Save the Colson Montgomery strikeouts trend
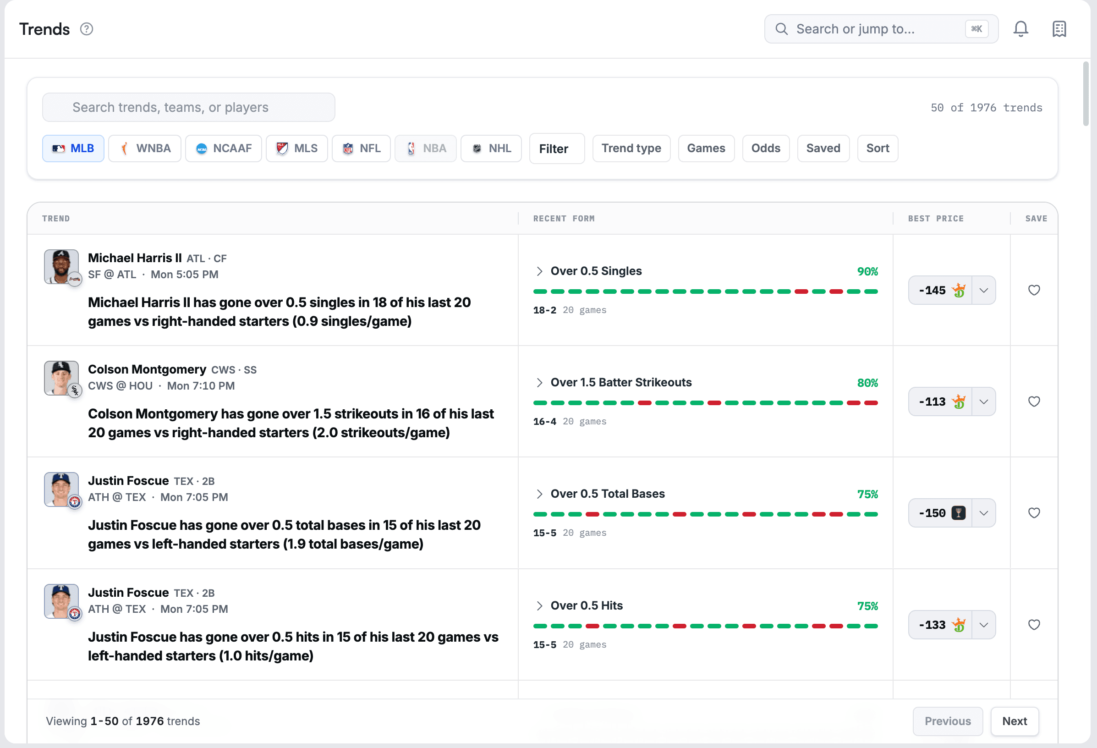 [1034, 401]
